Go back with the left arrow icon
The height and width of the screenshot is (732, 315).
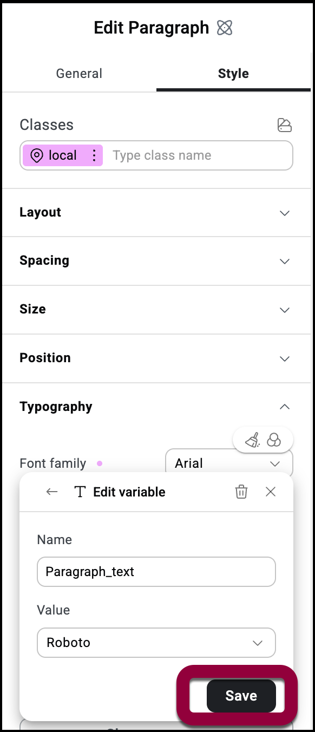[x=52, y=492]
